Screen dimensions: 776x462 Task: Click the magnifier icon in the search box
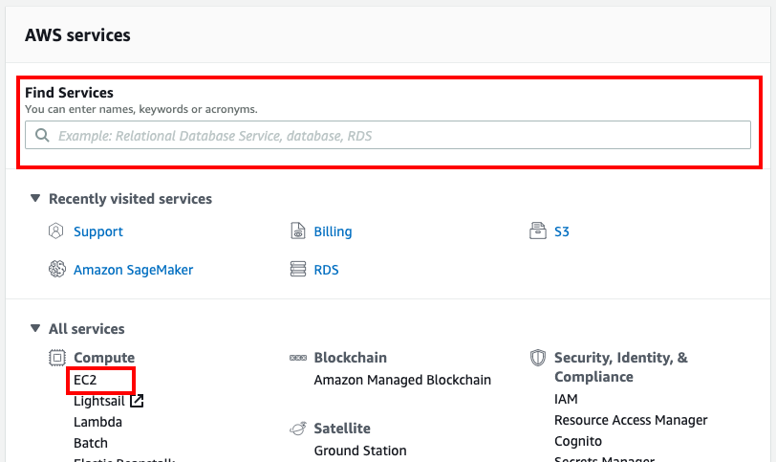[42, 135]
